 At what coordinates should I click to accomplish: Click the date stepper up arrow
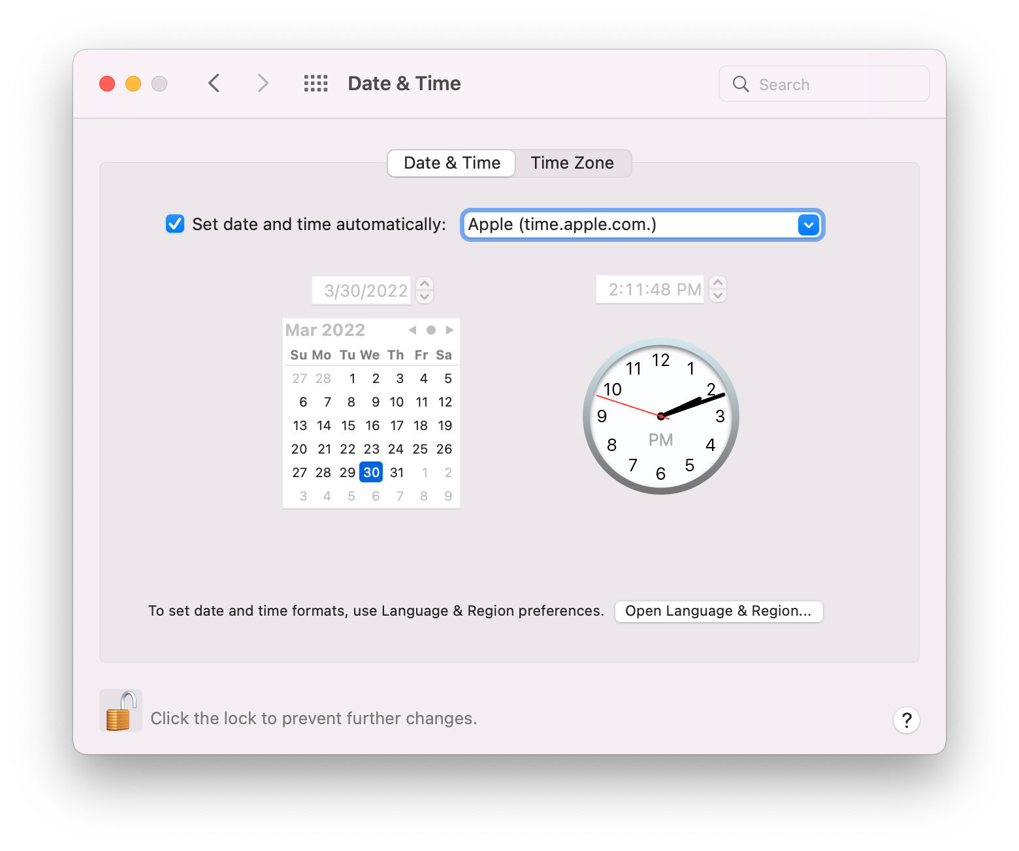[x=424, y=284]
